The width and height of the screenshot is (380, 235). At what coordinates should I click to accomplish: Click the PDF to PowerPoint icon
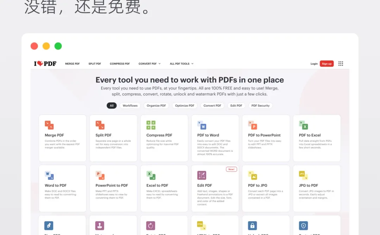pyautogui.click(x=253, y=125)
